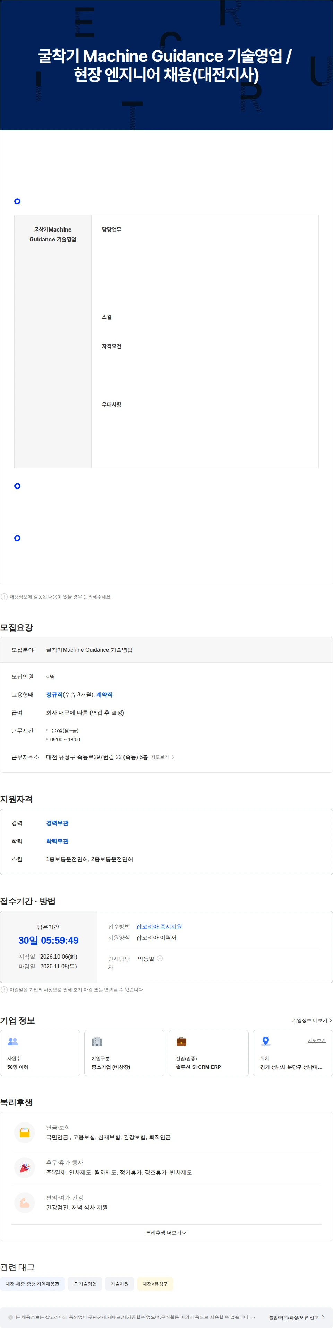Expand the copyright notice chevron
Viewport: 333px width, 1328px height.
(x=253, y=1317)
